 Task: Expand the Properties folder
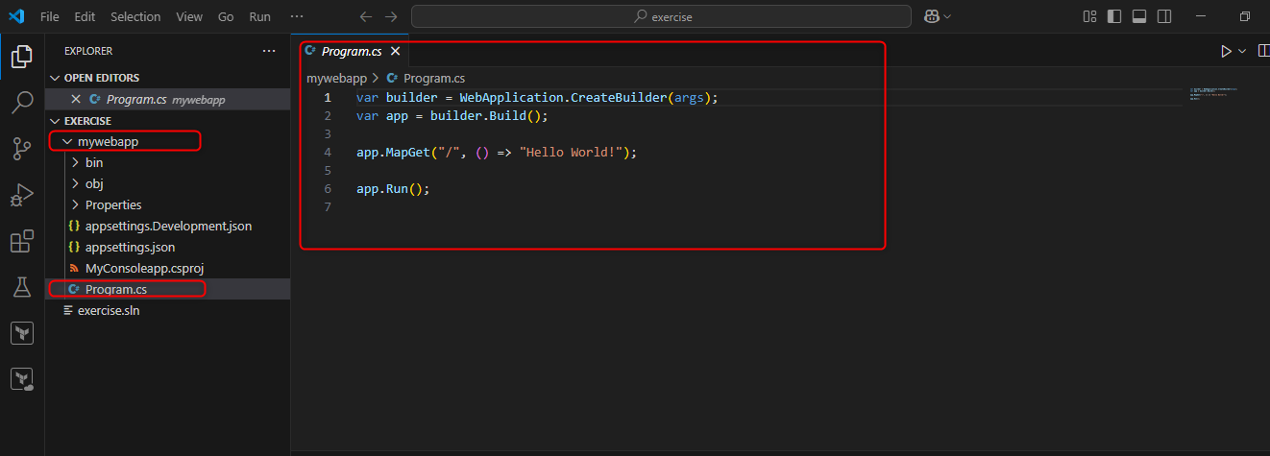(x=75, y=204)
